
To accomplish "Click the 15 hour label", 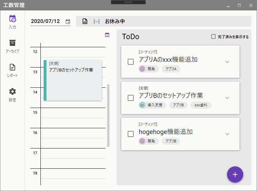I will coord(35,112).
